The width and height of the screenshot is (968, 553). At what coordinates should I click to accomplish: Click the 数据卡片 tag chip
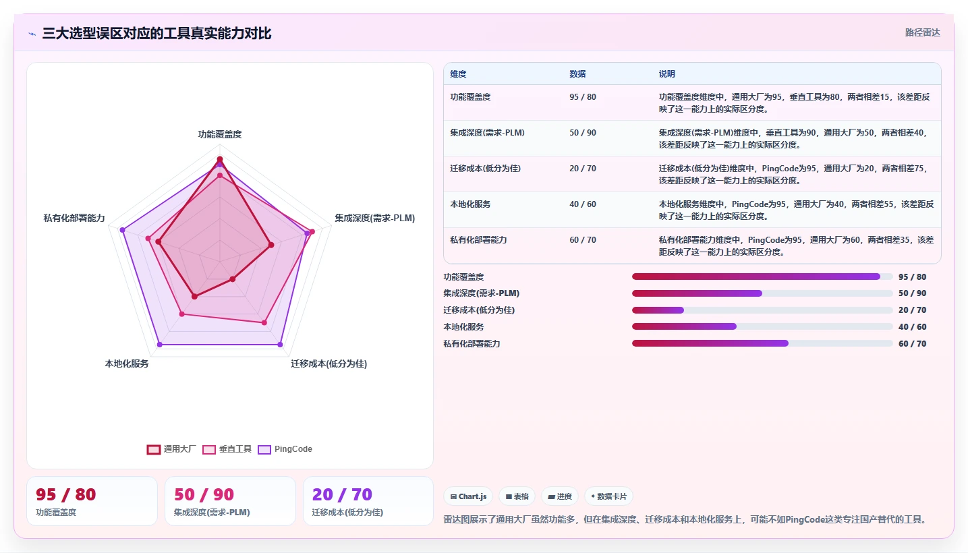(x=608, y=496)
